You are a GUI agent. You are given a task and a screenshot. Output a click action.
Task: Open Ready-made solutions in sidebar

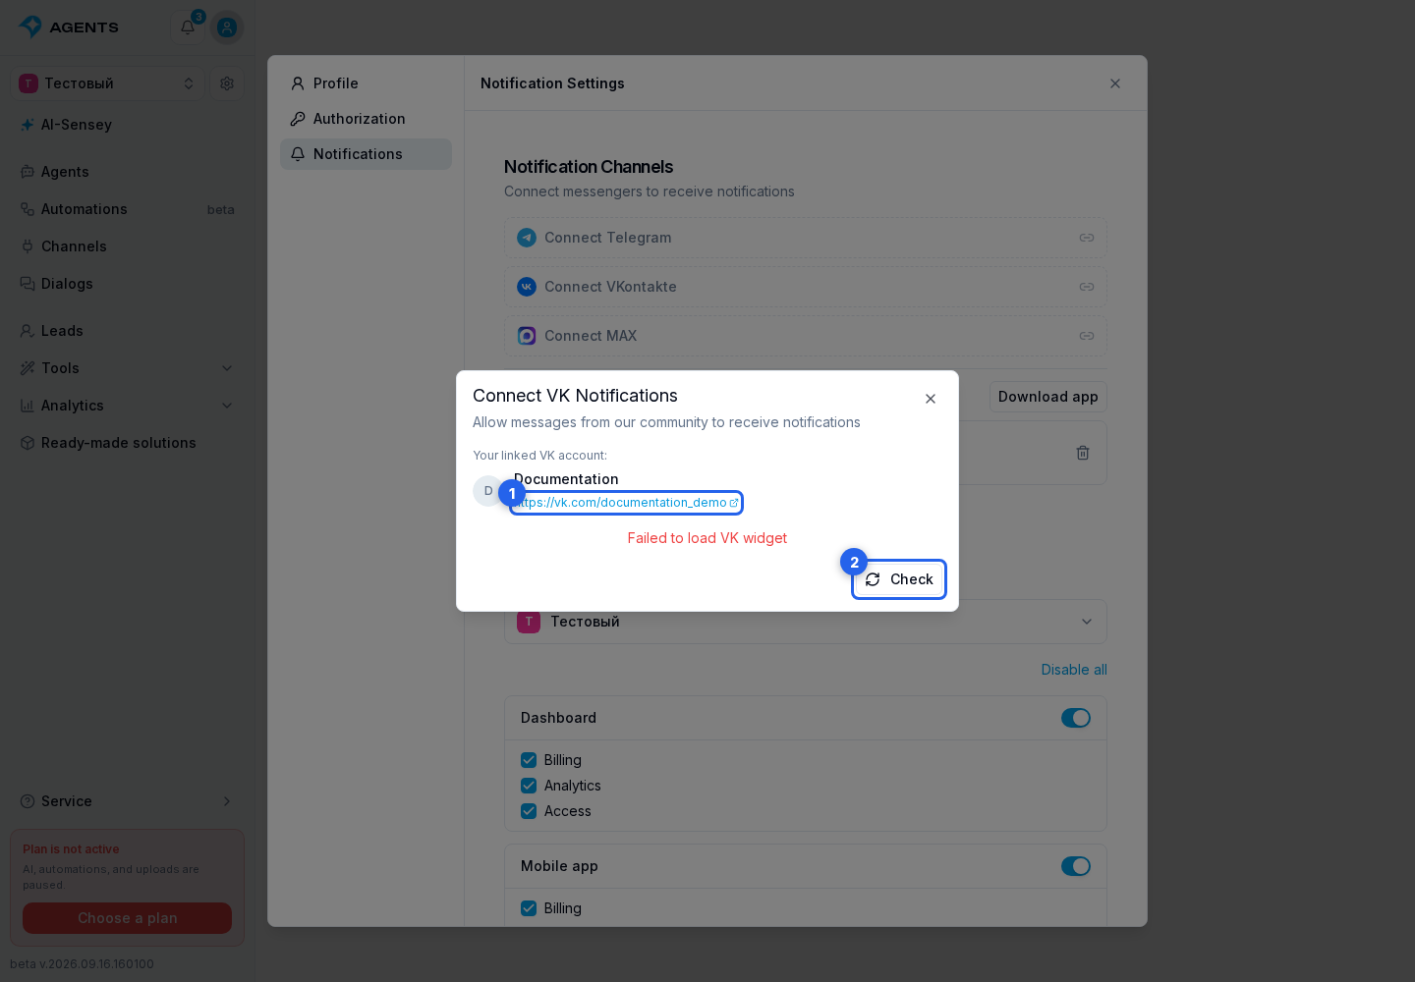128,443
